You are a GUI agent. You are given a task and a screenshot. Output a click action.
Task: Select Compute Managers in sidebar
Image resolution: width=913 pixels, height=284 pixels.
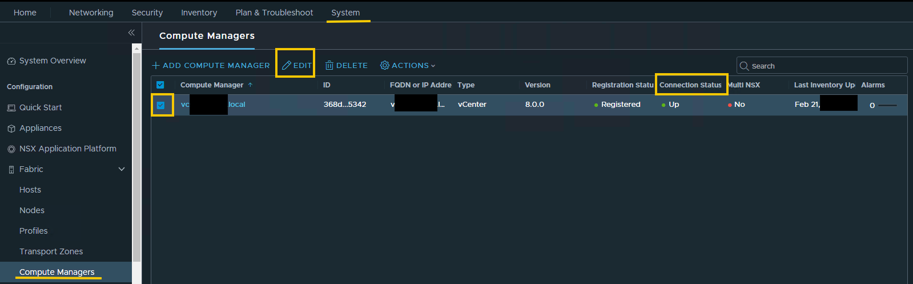pyautogui.click(x=57, y=273)
